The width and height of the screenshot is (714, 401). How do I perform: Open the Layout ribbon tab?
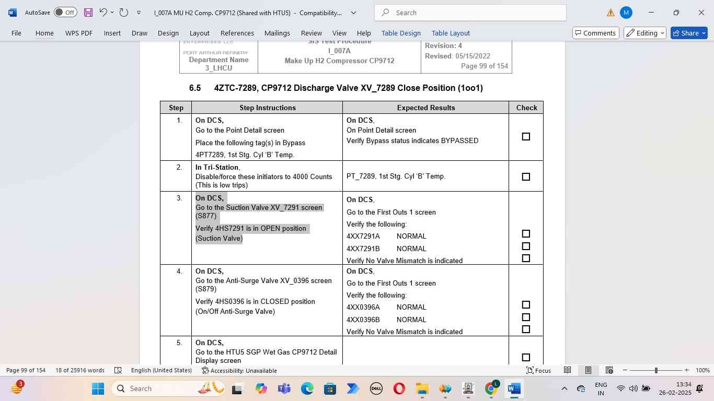click(x=200, y=33)
